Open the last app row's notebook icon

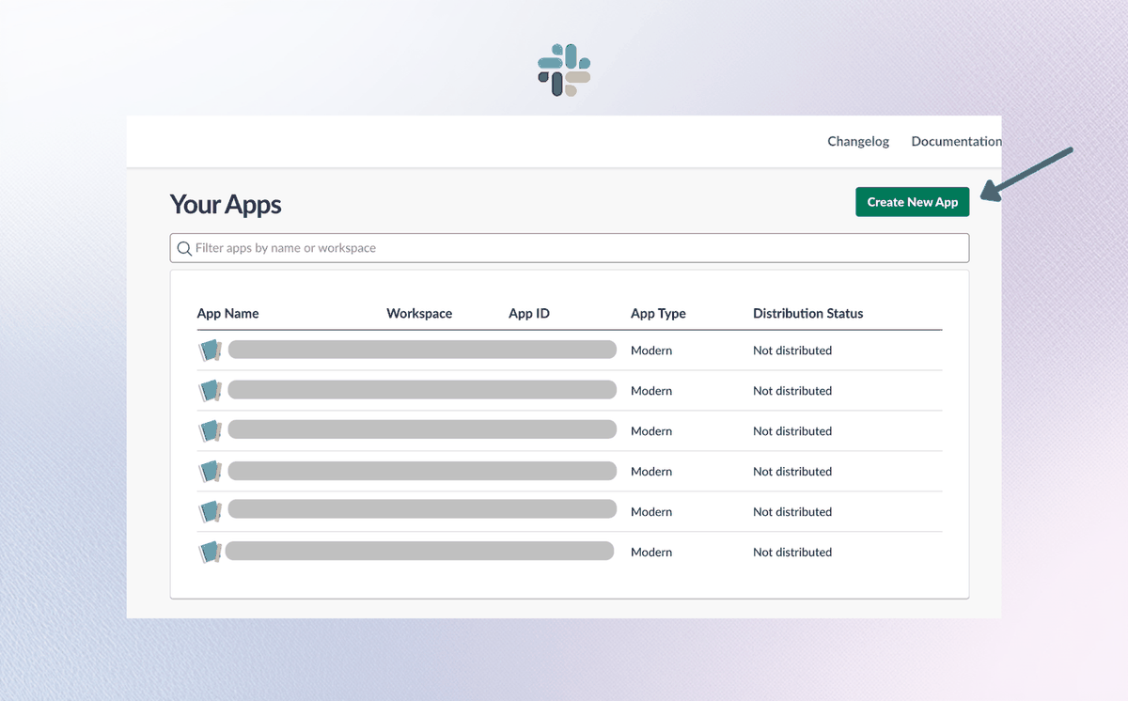click(x=210, y=553)
